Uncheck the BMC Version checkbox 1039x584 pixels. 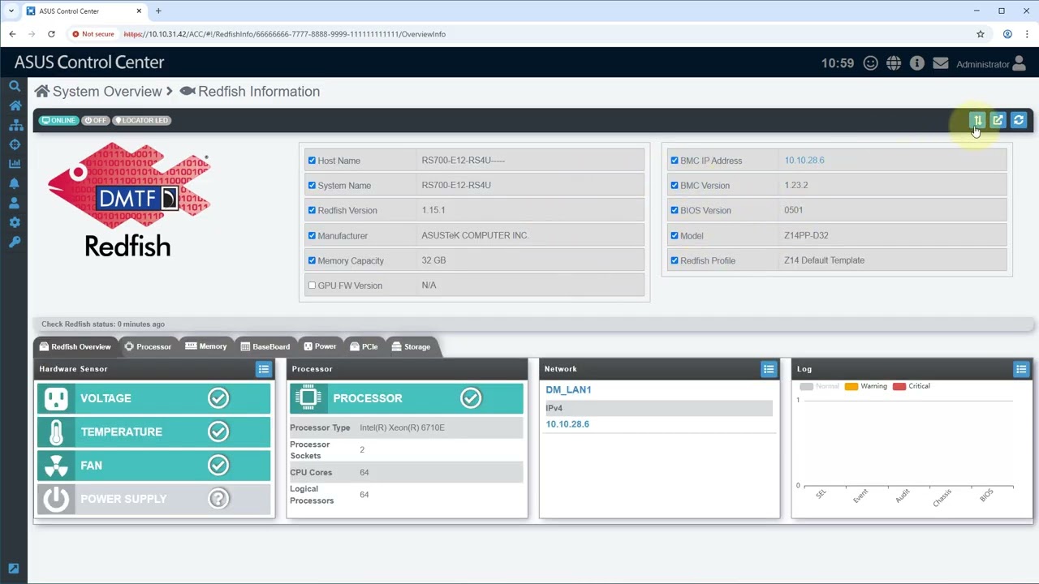click(675, 185)
